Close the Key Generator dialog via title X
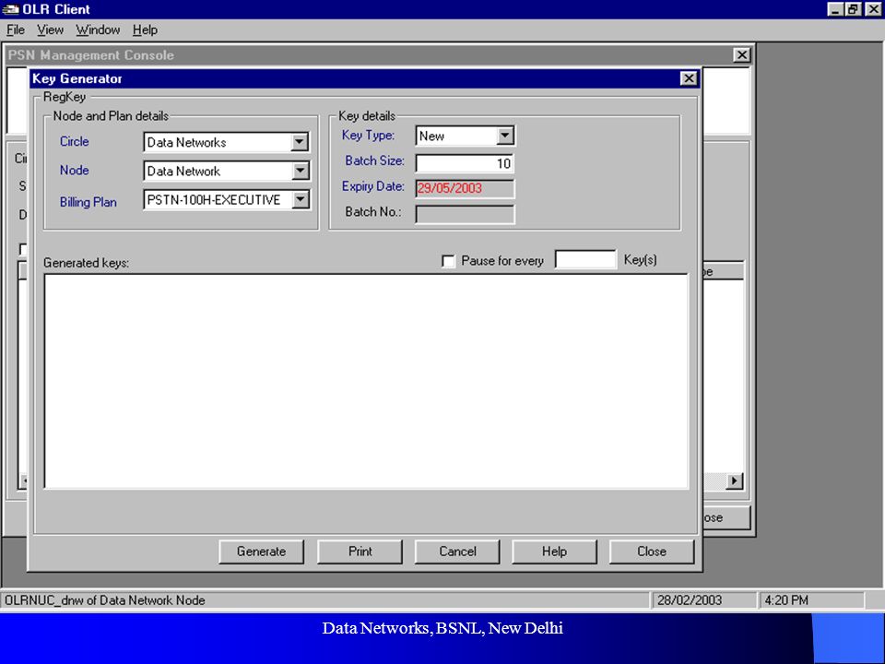 [x=689, y=78]
